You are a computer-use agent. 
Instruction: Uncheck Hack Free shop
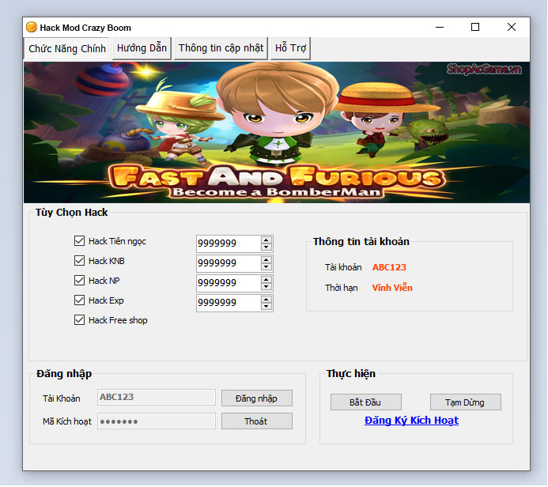[79, 320]
